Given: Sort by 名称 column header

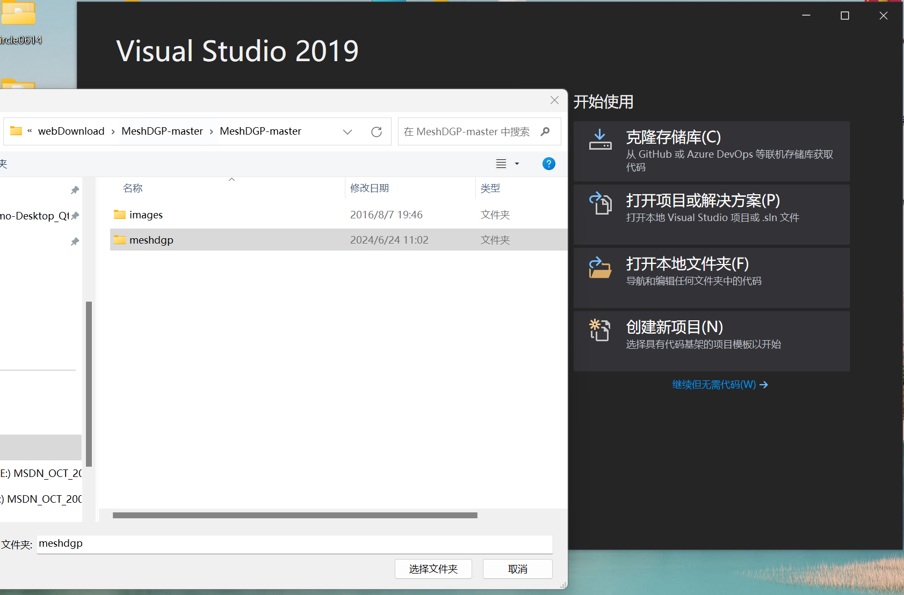Looking at the screenshot, I should 133,188.
